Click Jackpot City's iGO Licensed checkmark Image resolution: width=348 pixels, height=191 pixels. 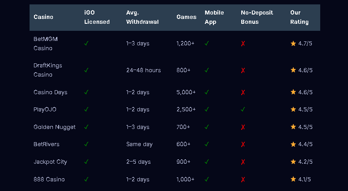86,162
